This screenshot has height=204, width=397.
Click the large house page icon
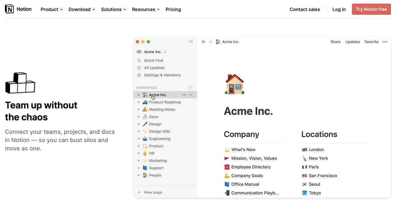coord(235,84)
